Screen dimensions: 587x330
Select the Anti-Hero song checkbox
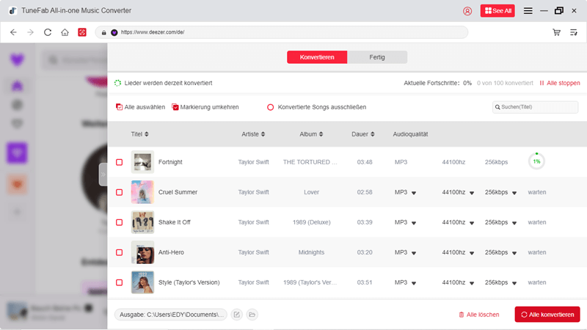coord(119,252)
